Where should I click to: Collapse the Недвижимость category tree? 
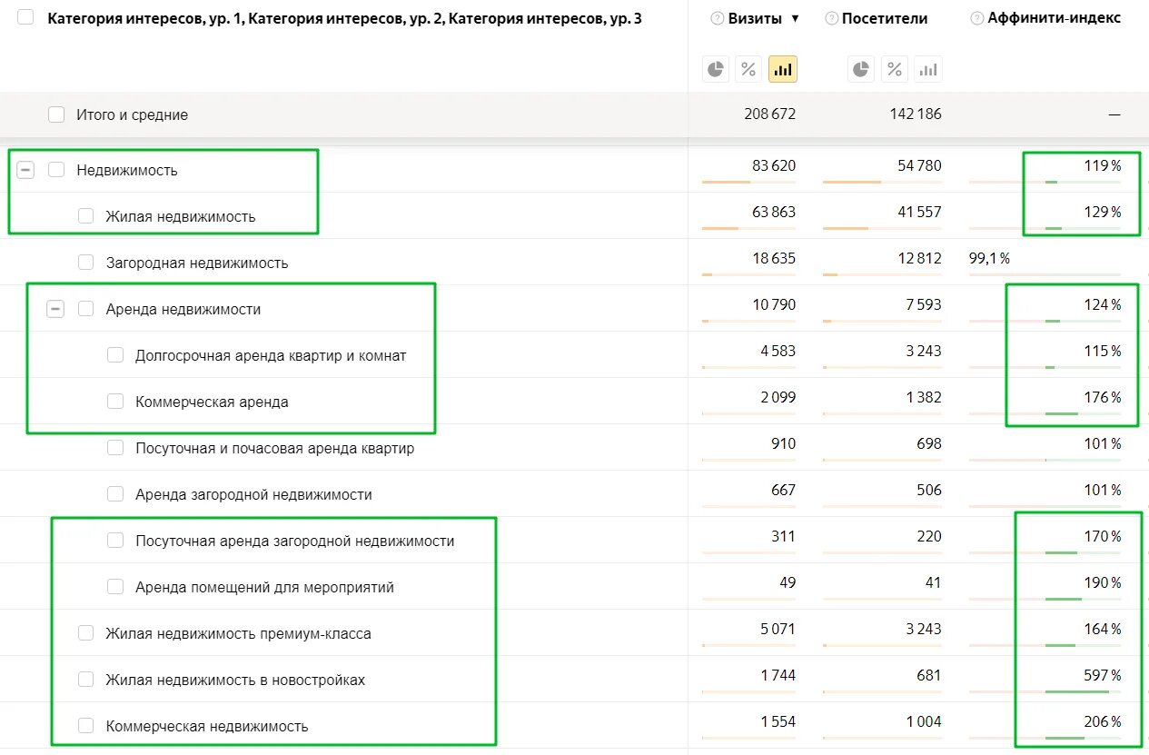[x=25, y=169]
